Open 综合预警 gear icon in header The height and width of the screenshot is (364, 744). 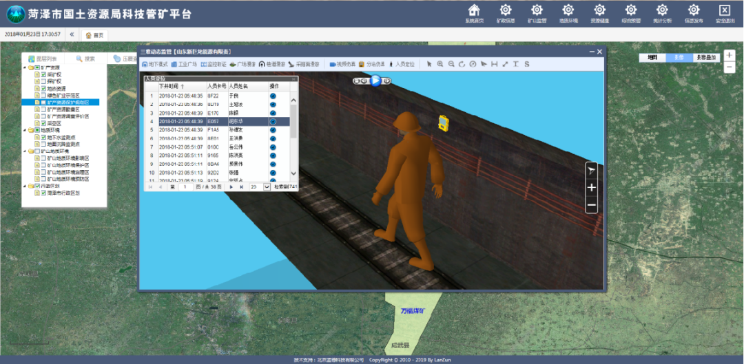[x=630, y=10]
